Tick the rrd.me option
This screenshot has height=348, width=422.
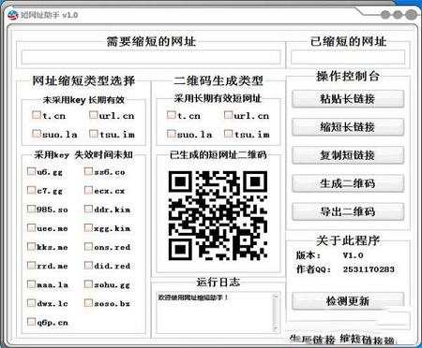[x=31, y=266]
